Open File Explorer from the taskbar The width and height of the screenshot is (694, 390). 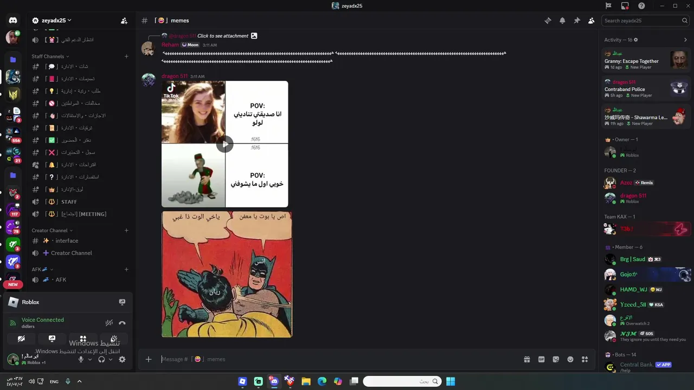click(306, 381)
